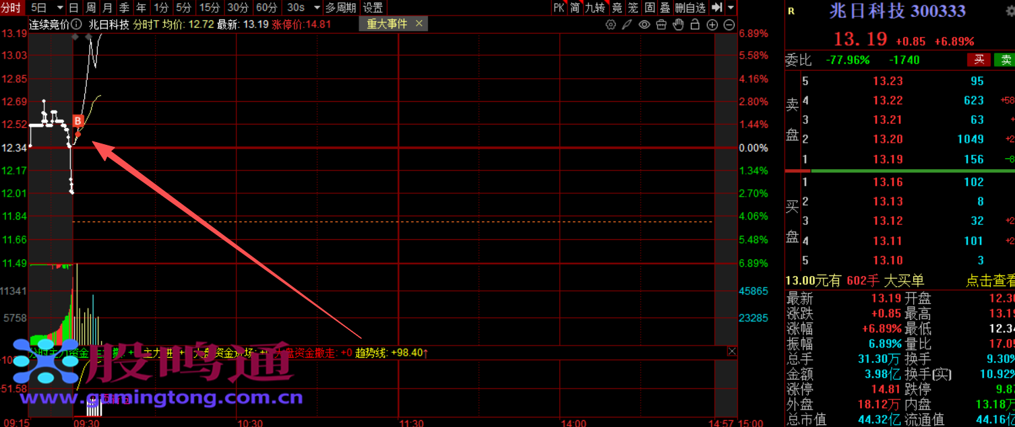Switch to the 分时 intraday tab
The height and width of the screenshot is (427, 1015).
point(11,7)
